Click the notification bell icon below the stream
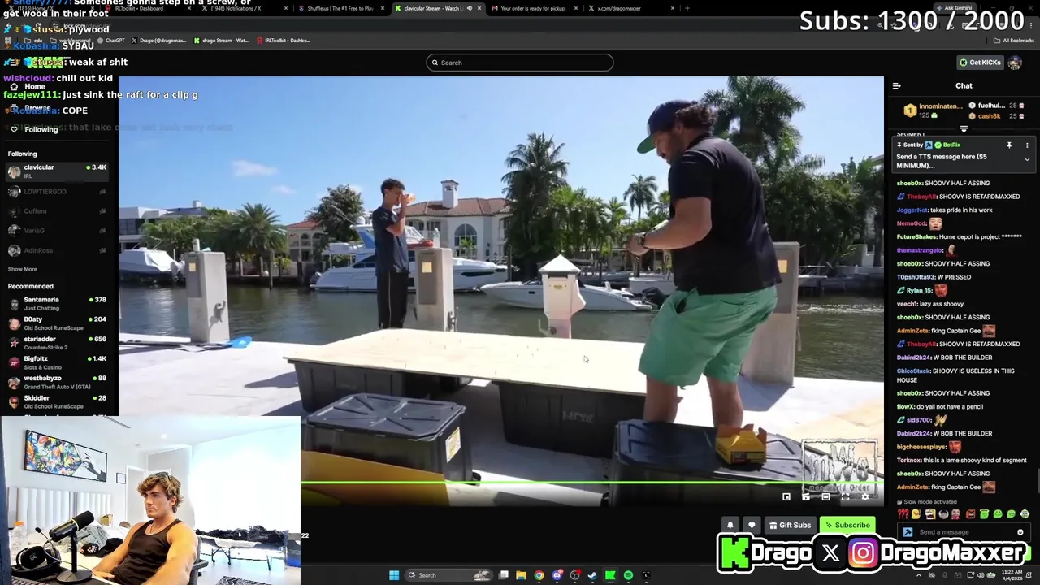Screen dimensions: 1040x585 (730, 525)
